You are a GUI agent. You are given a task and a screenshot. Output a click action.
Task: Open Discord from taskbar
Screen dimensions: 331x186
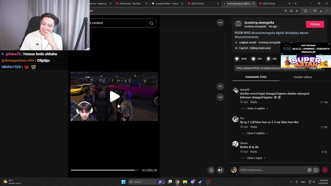tap(192, 182)
